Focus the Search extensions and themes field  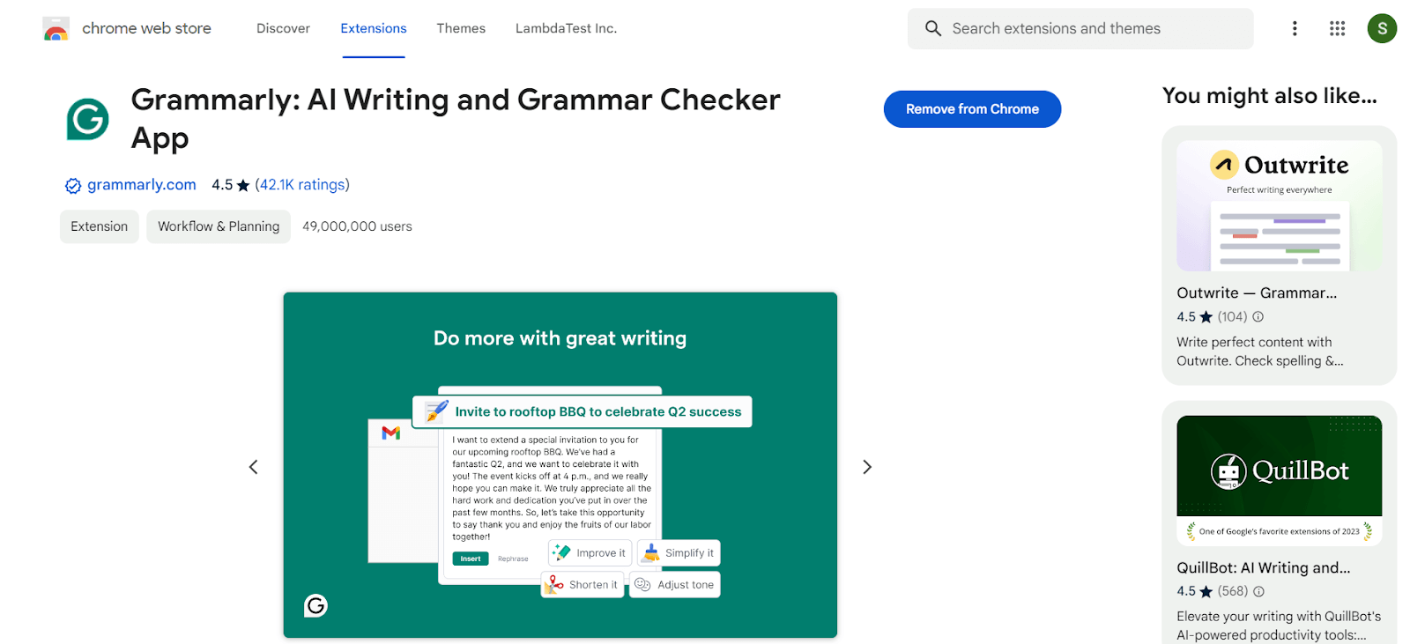point(1080,28)
